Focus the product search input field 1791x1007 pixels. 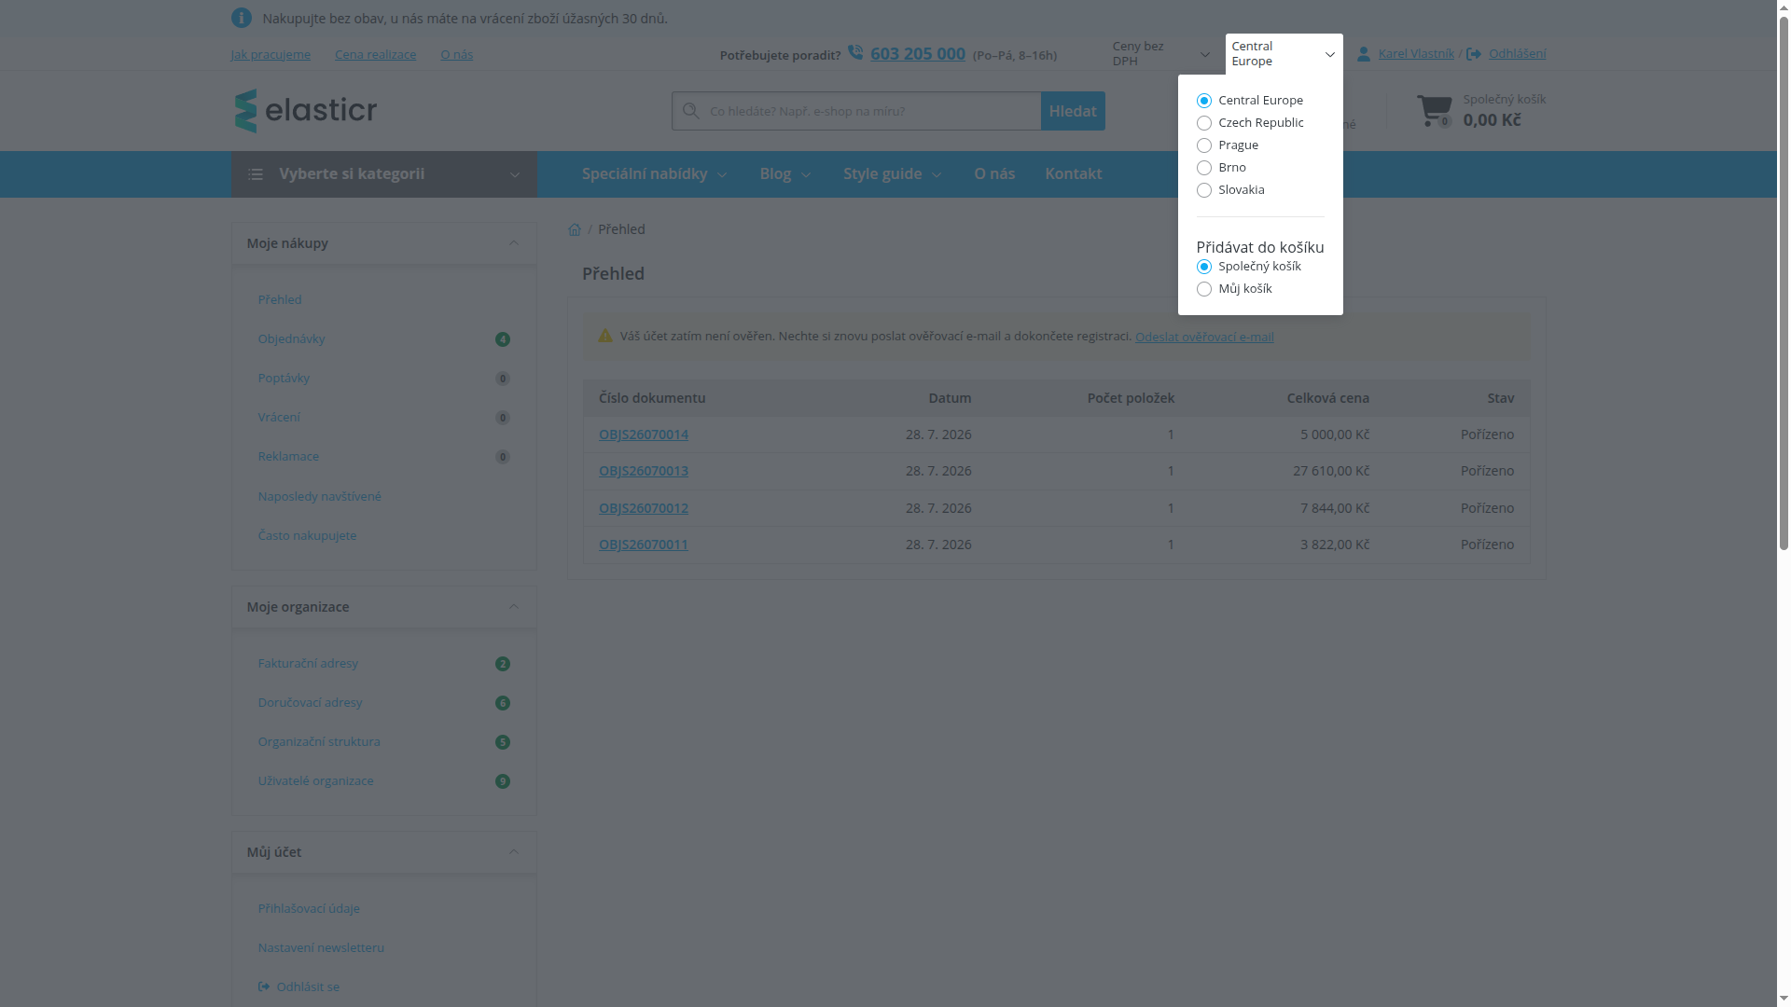[872, 111]
